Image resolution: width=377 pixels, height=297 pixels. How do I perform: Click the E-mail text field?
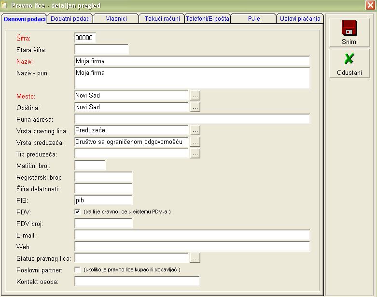pos(192,235)
